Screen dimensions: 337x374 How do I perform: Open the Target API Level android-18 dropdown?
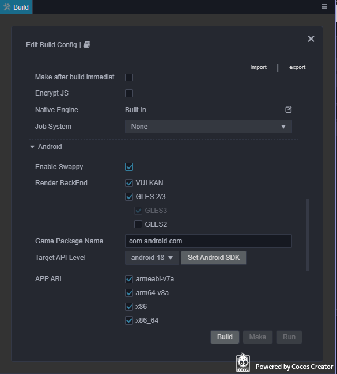pyautogui.click(x=152, y=258)
